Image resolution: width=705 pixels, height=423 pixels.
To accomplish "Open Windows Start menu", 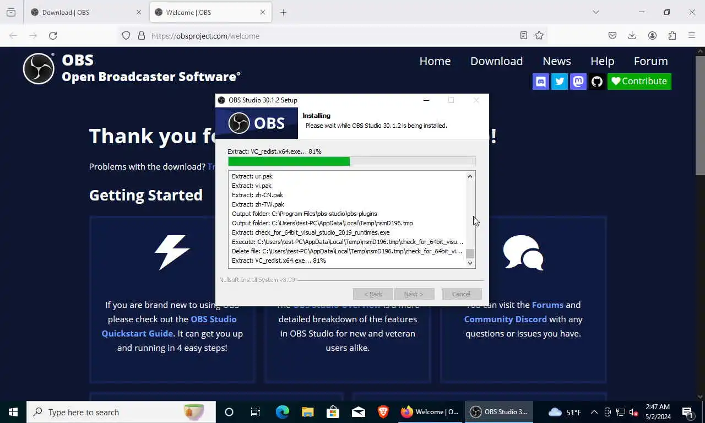I will [x=13, y=412].
